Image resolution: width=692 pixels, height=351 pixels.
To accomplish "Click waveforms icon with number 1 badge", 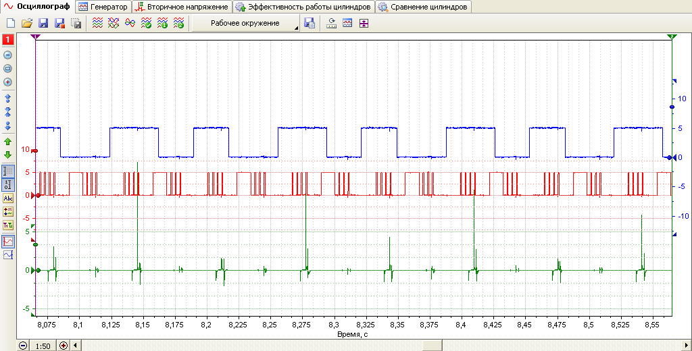I will (x=162, y=24).
